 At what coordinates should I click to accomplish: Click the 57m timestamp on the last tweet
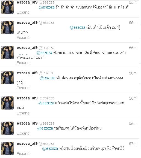tap(133, 144)
